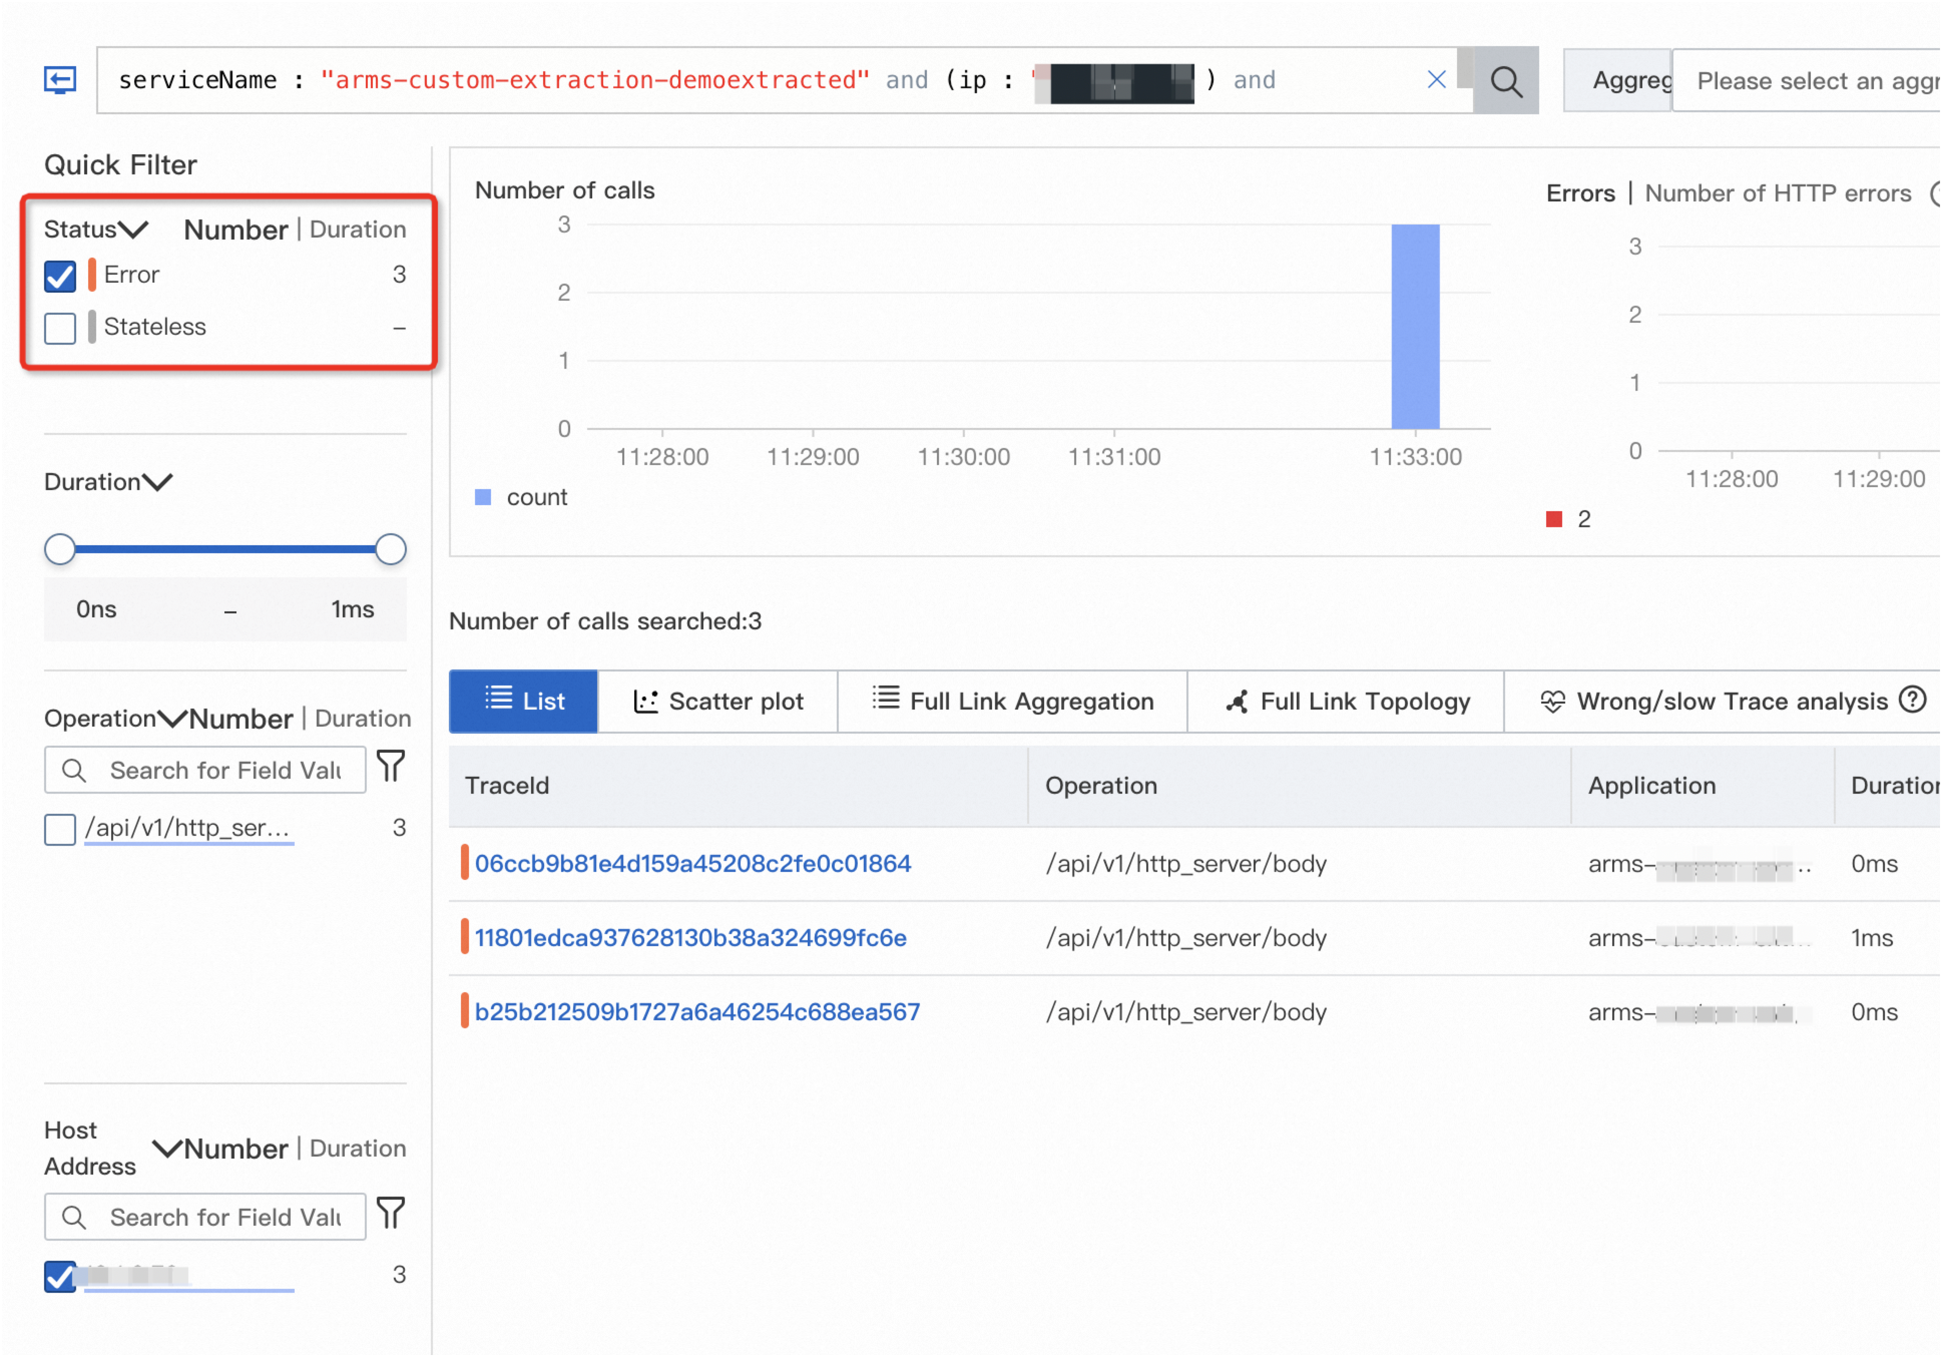Open the Scatter plot view
The height and width of the screenshot is (1357, 1942).
point(718,702)
